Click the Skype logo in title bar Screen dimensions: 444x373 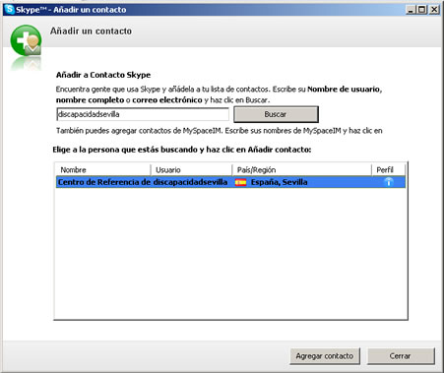9,9
